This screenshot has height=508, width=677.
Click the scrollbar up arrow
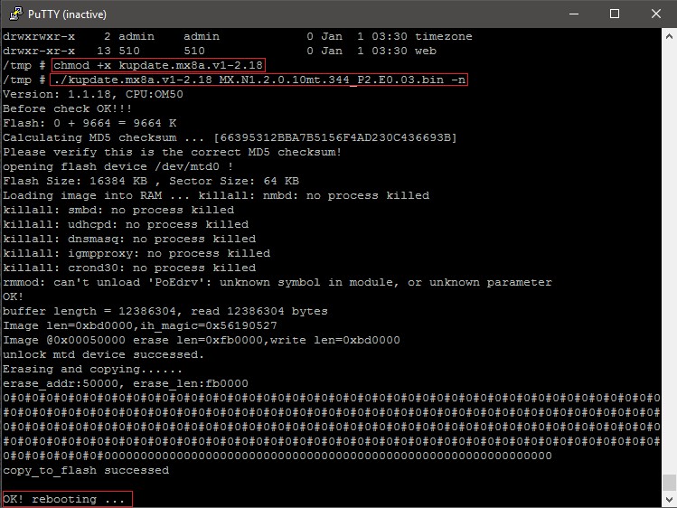pyautogui.click(x=669, y=34)
